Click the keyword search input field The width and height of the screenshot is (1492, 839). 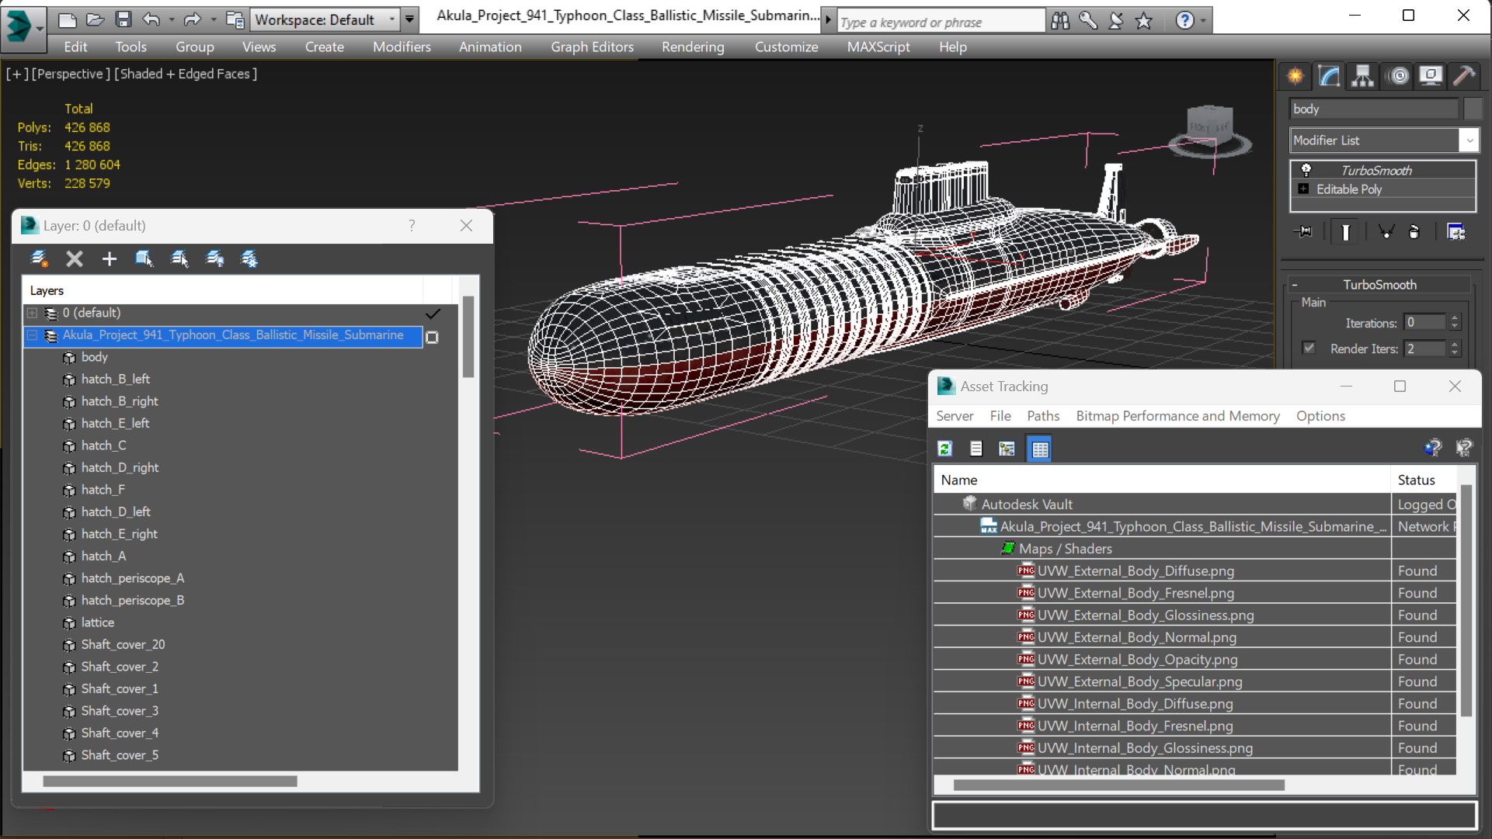point(941,22)
